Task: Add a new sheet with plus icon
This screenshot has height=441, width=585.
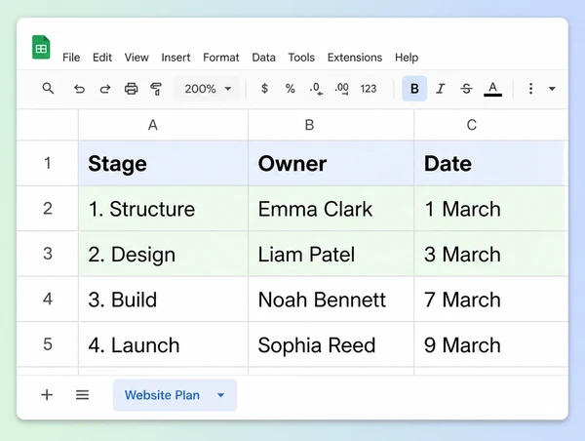Action: point(47,395)
